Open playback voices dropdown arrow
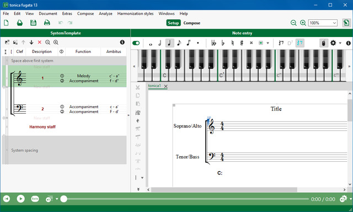The image size is (353, 212). pos(57,199)
